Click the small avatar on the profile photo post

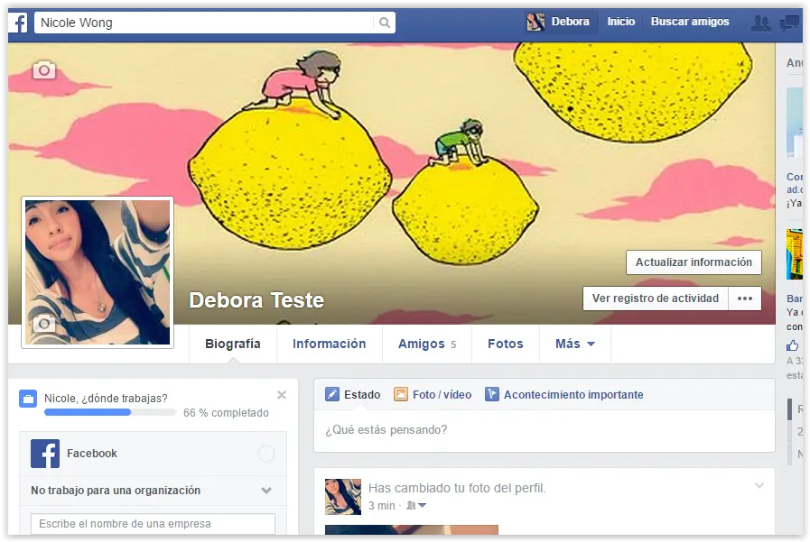343,497
